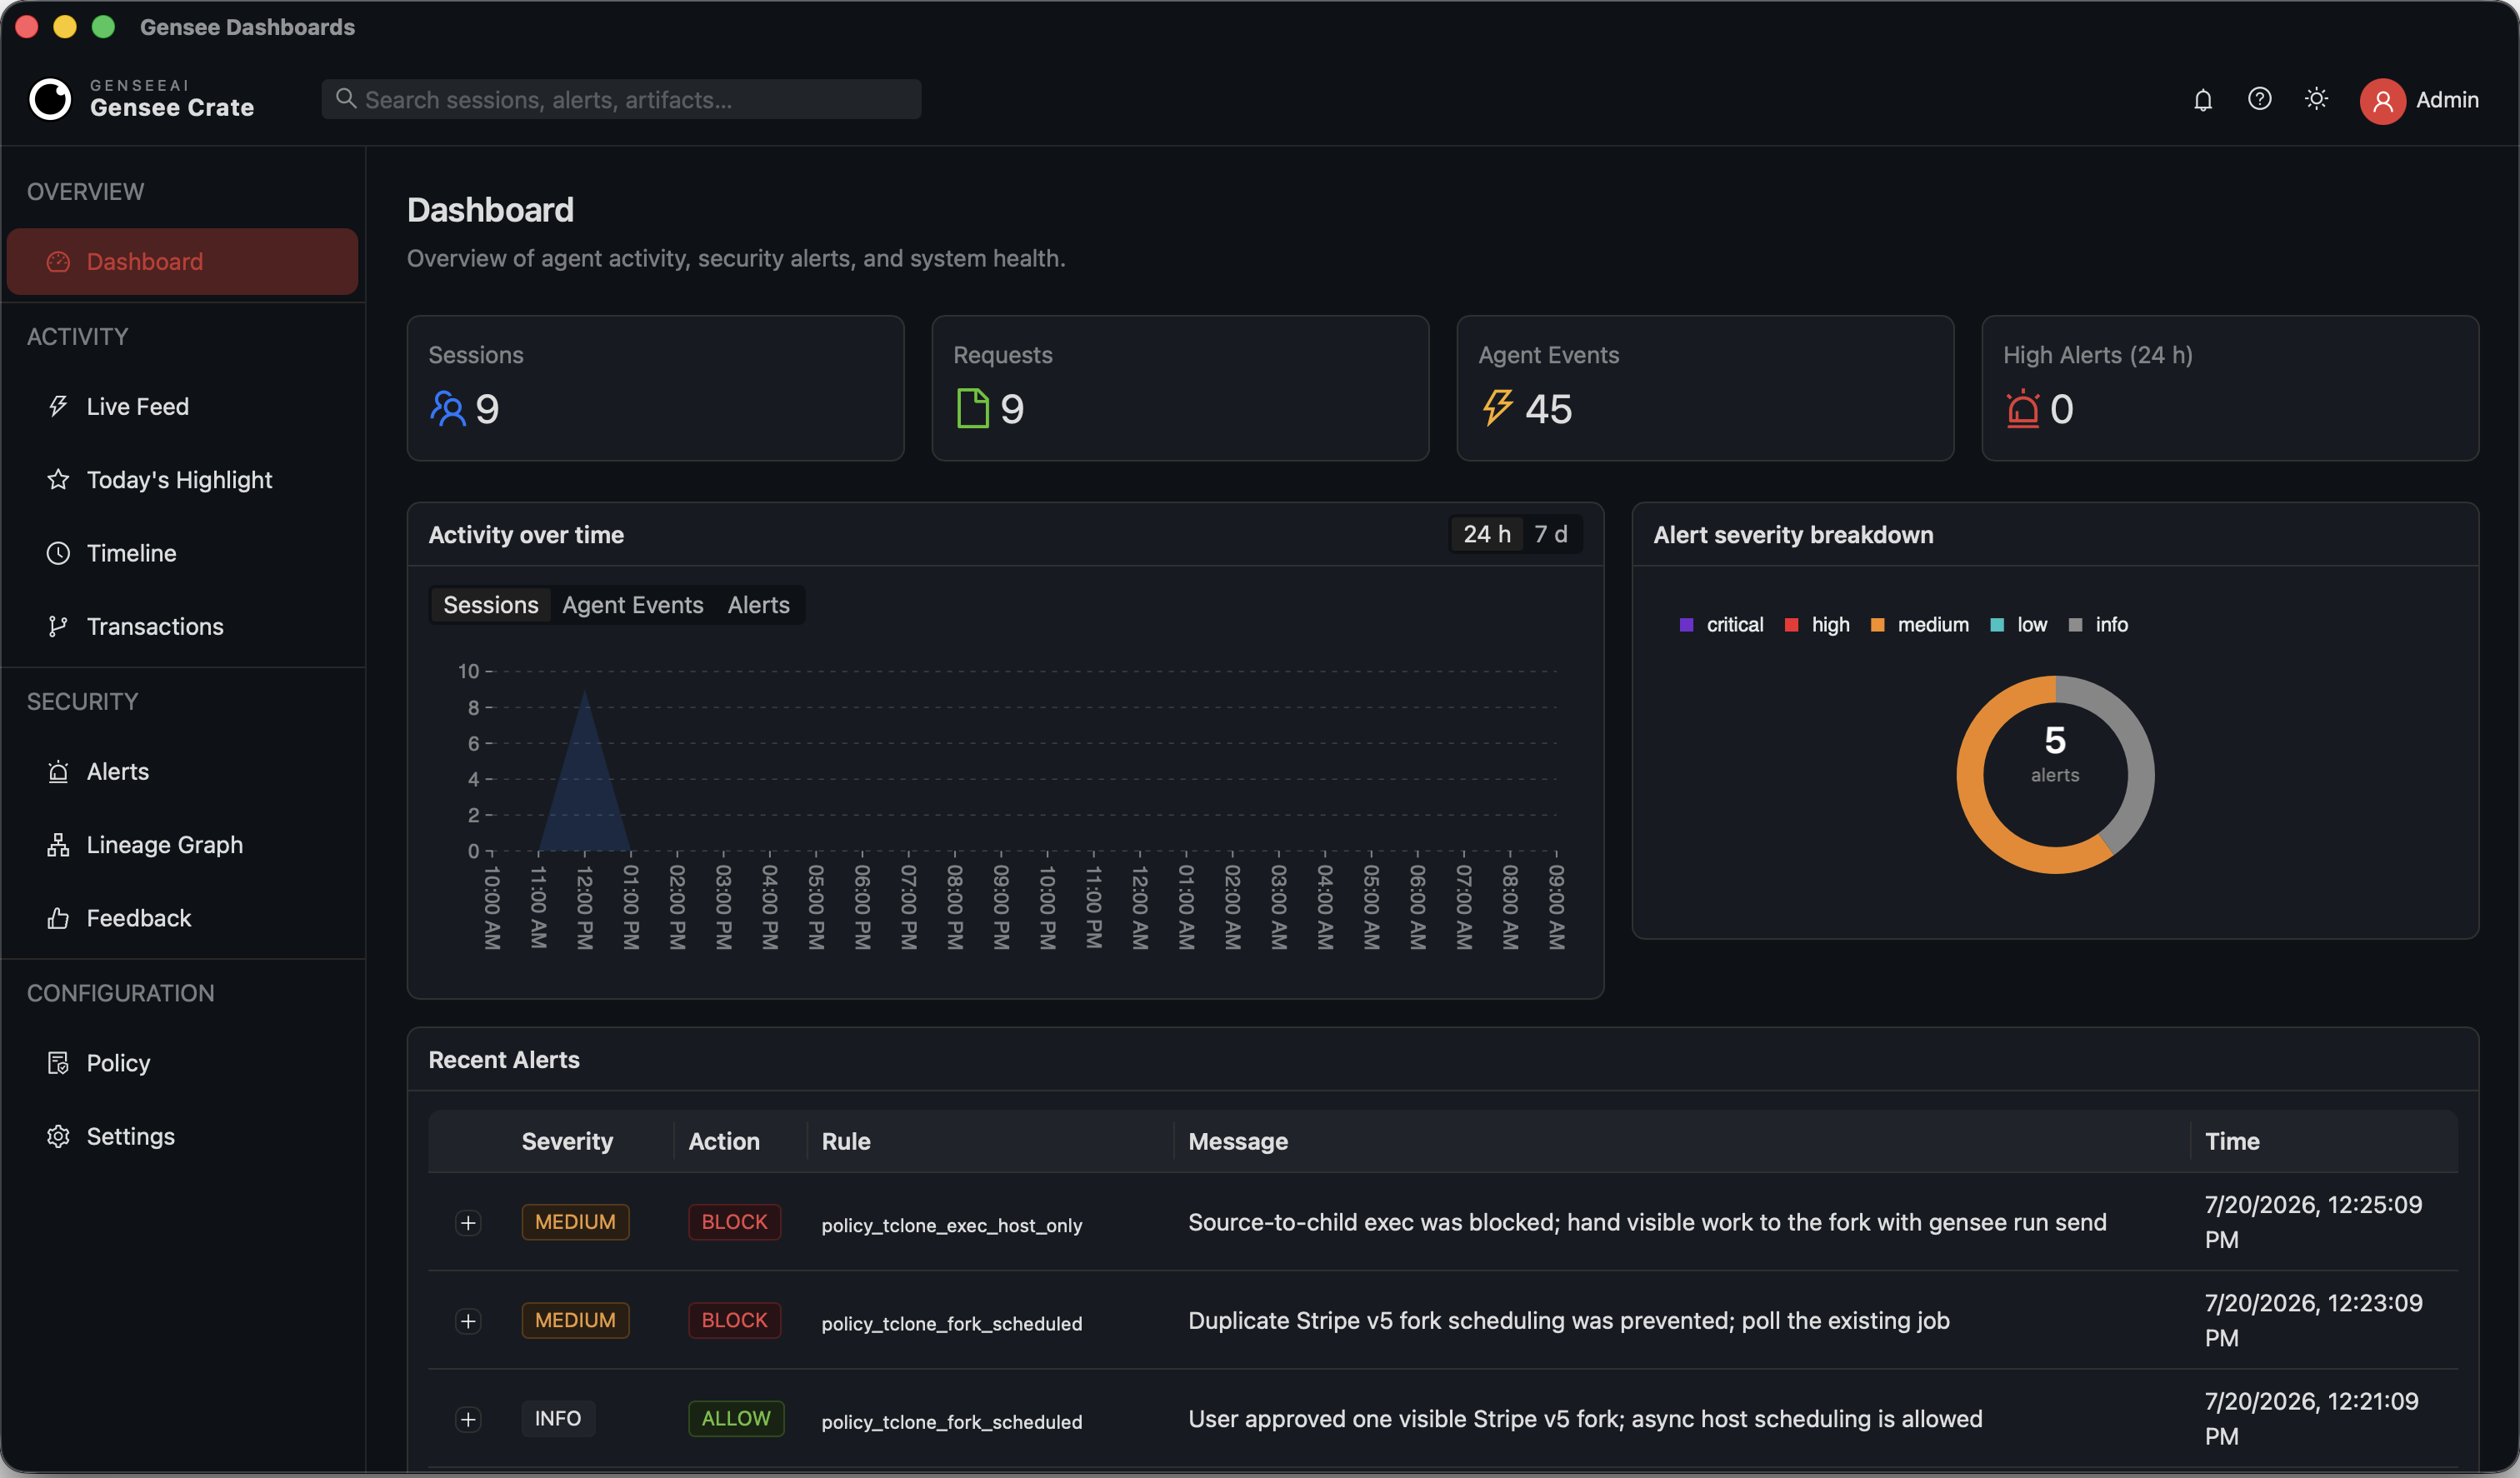
Task: Toggle the info severity legend item
Action: 2098,625
